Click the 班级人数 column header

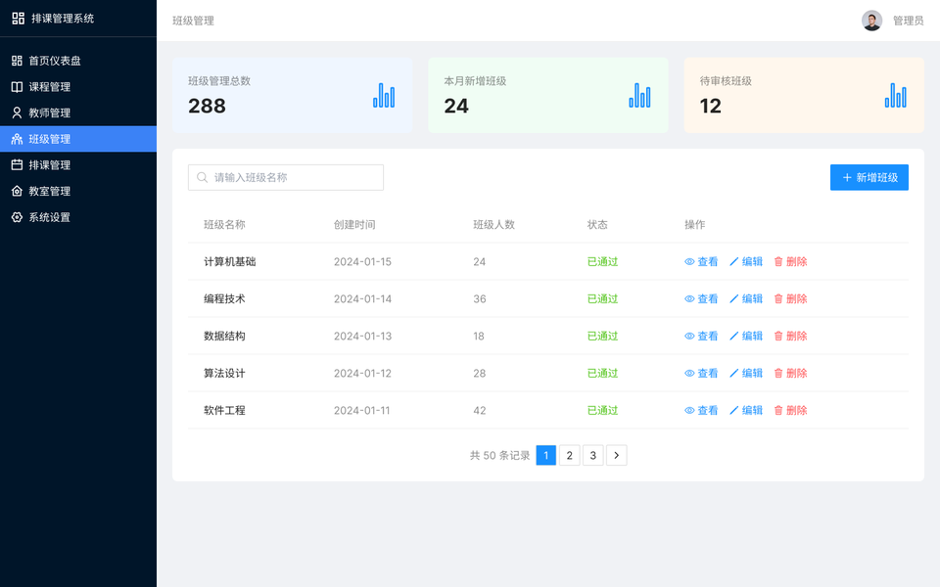tap(493, 225)
